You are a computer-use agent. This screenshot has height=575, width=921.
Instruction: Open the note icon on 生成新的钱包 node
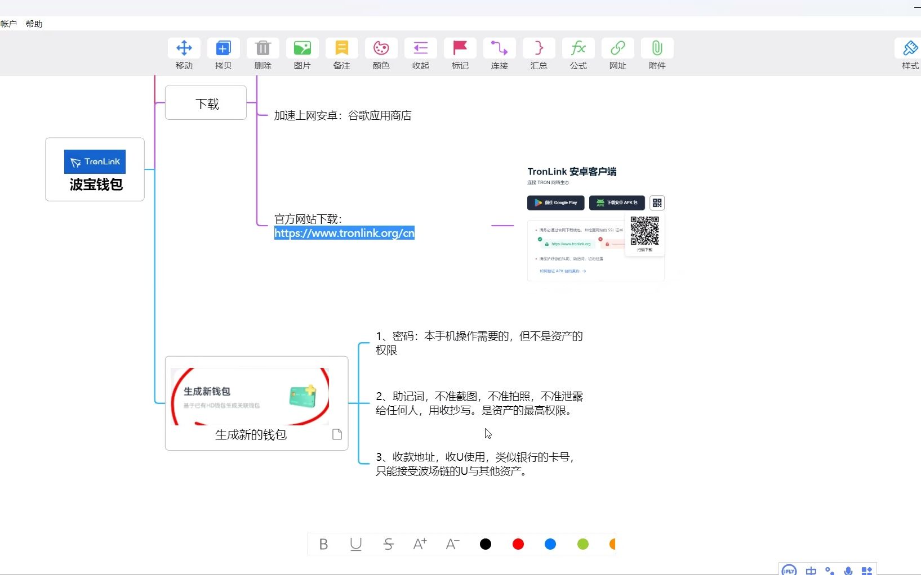[x=337, y=434]
